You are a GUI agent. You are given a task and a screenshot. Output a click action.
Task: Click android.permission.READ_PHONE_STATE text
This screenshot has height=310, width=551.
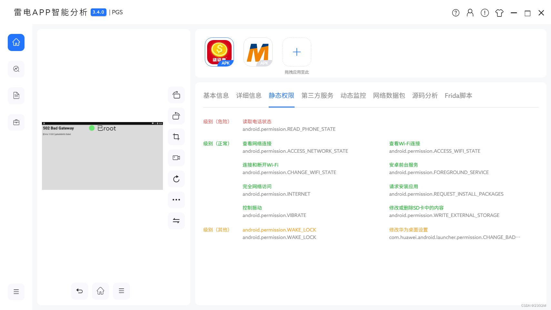289,129
